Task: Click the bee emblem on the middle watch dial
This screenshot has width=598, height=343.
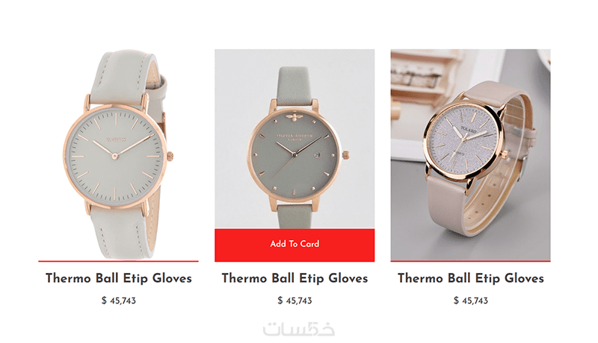Action: click(x=294, y=116)
